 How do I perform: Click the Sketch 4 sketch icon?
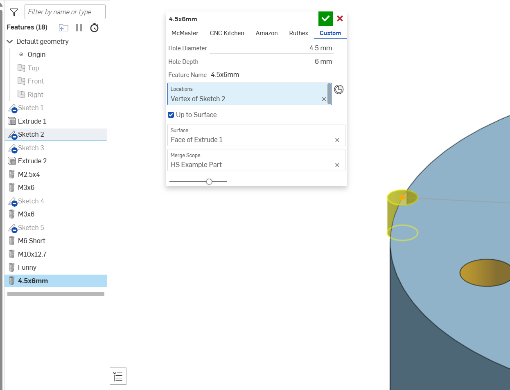(x=12, y=201)
